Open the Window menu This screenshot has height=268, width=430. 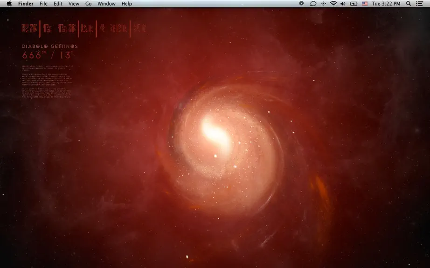[106, 4]
